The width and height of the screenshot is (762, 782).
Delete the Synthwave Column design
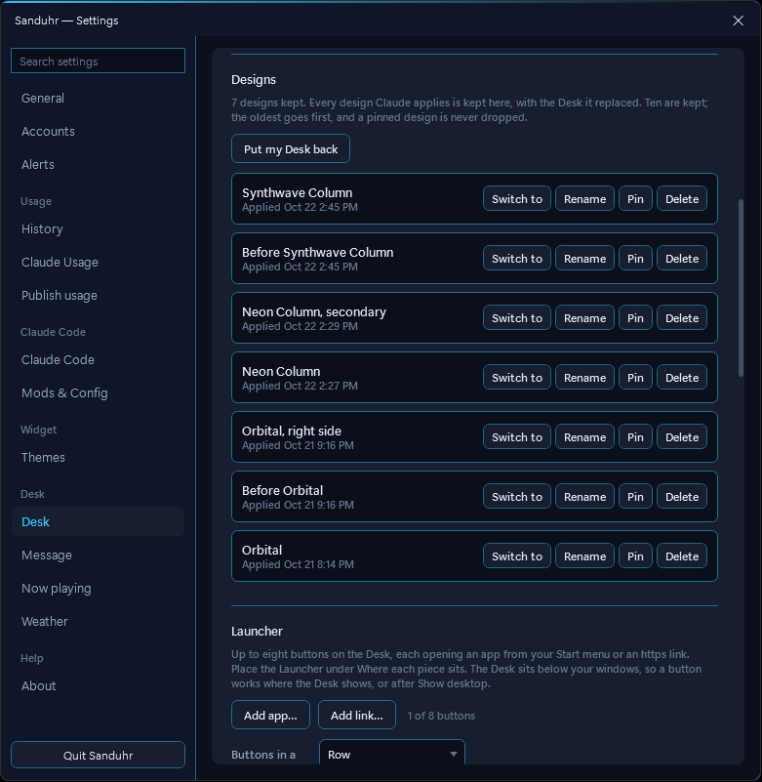(682, 198)
